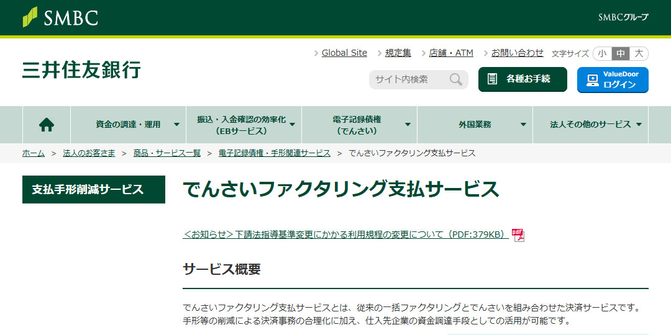Open the 下請法指導基準変更 notice PDF link

346,234
